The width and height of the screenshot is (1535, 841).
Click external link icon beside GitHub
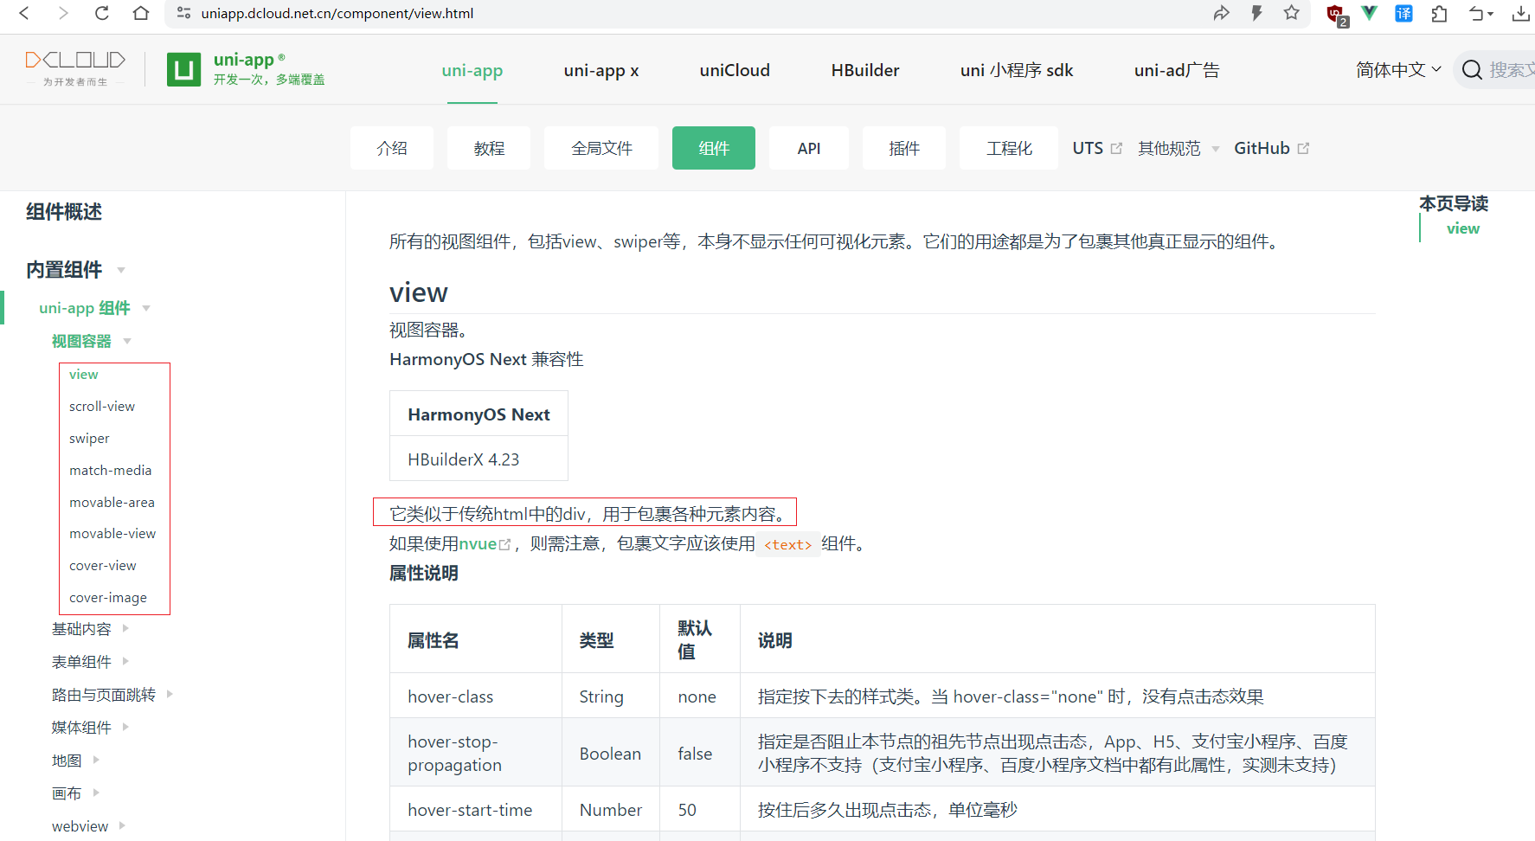point(1303,148)
